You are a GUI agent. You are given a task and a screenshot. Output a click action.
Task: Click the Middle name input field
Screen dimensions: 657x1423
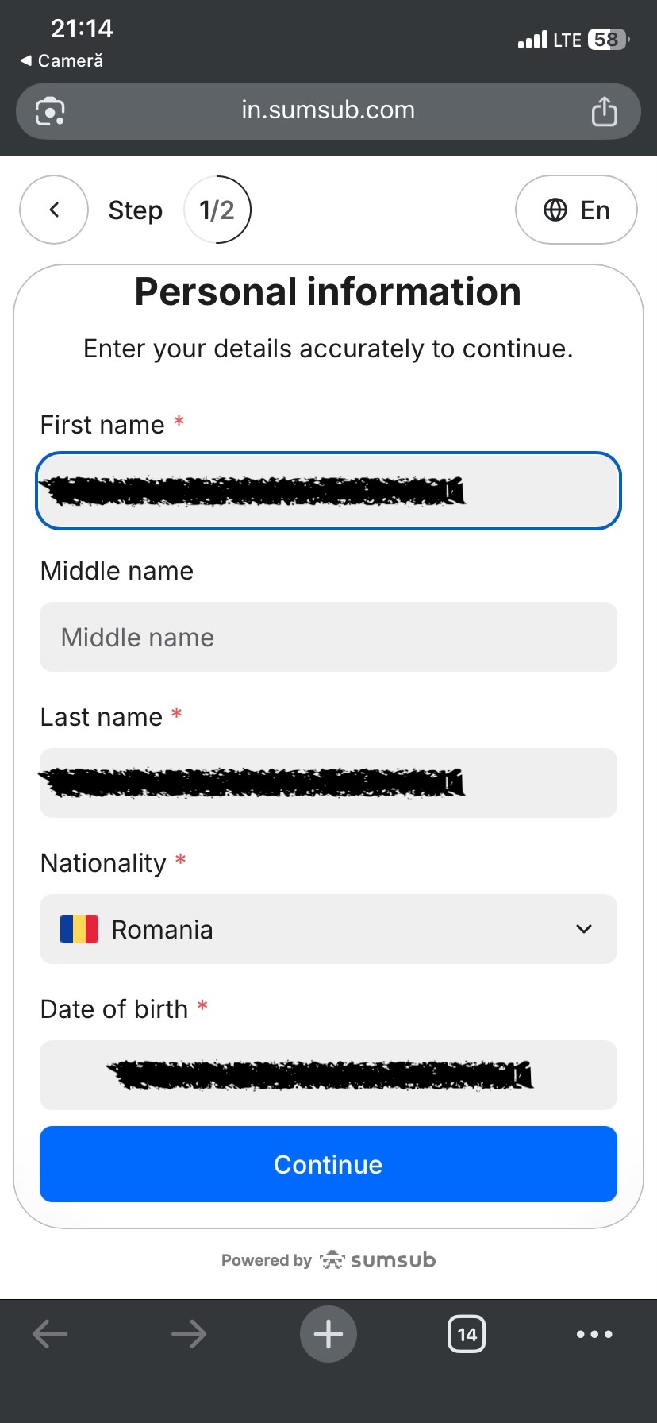point(328,637)
